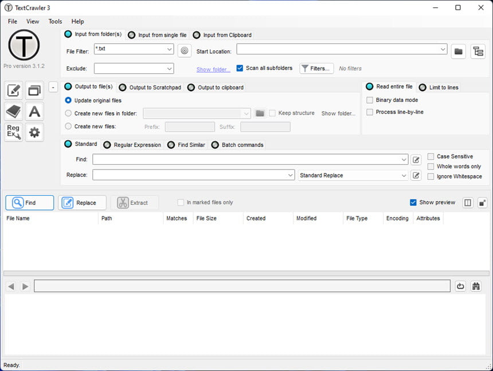Switch to Batch commands tab

[x=238, y=145]
